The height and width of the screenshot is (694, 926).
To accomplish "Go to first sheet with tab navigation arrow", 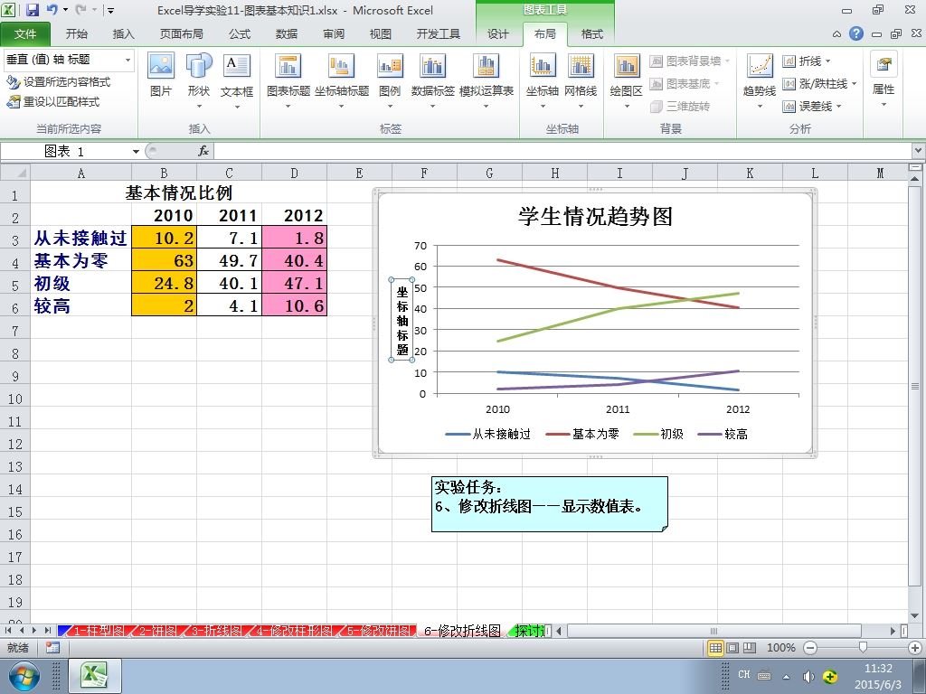I will coord(8,631).
